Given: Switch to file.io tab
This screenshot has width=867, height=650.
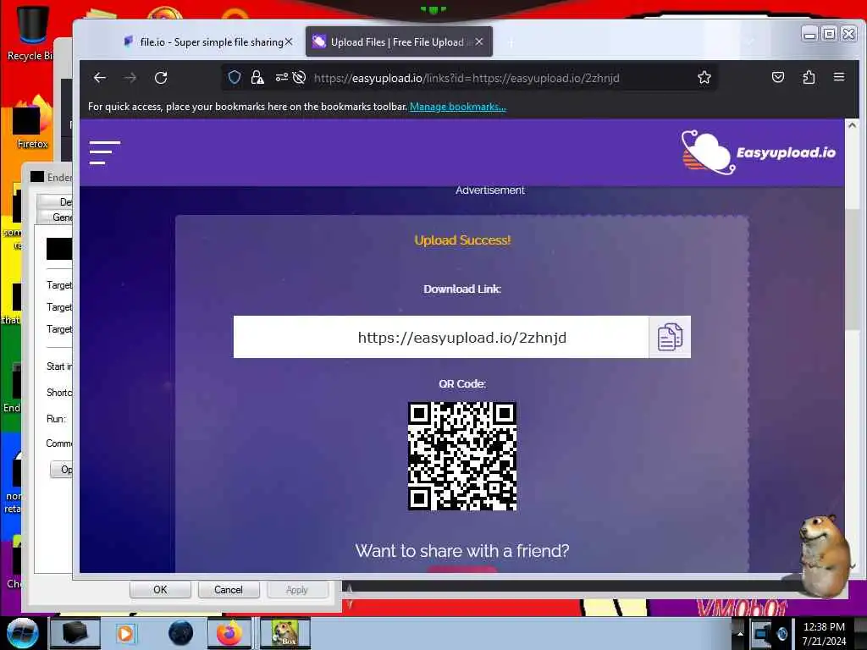Looking at the screenshot, I should [207, 42].
